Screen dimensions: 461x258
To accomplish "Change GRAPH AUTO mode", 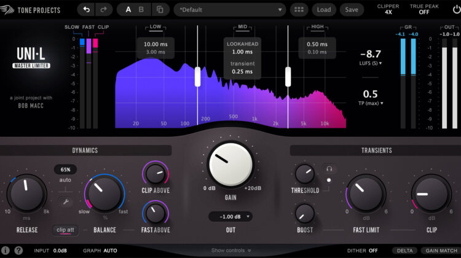I will pyautogui.click(x=100, y=251).
